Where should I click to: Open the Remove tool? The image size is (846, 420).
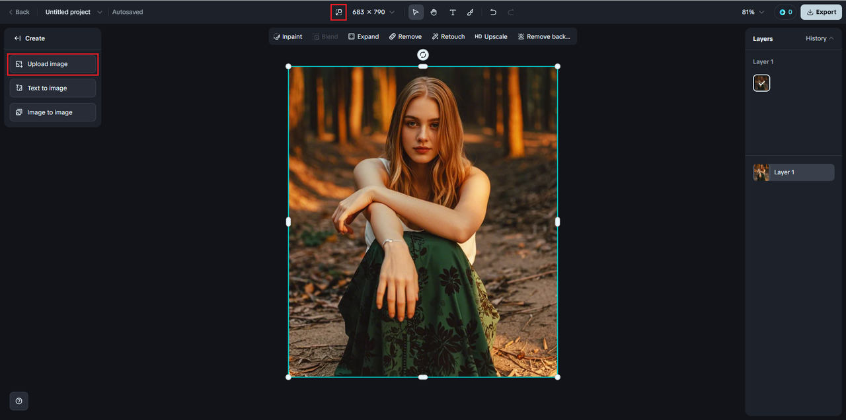pyautogui.click(x=405, y=36)
